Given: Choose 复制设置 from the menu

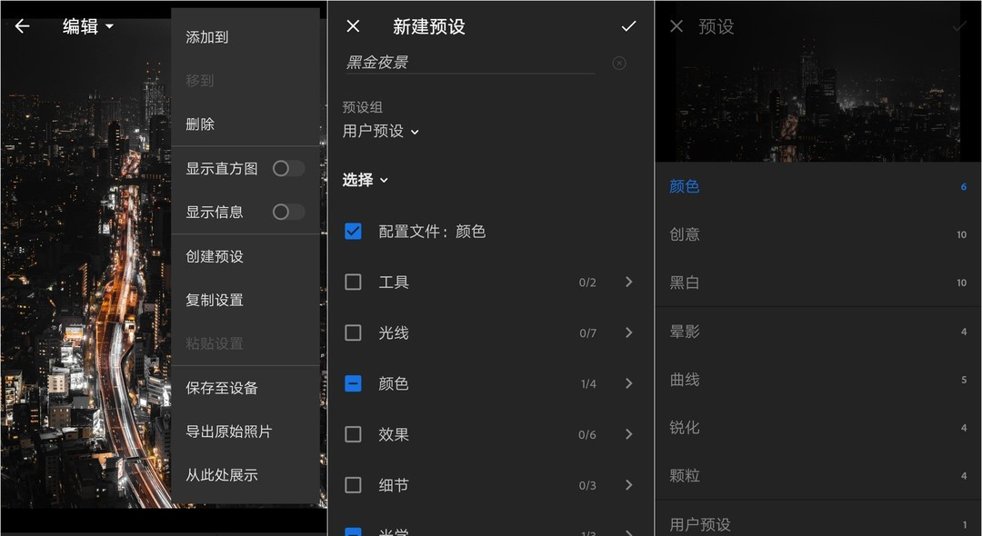Looking at the screenshot, I should tap(215, 300).
